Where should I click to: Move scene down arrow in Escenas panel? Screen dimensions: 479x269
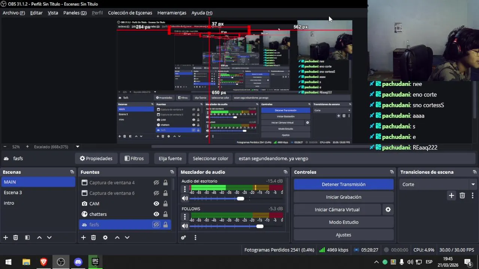click(49, 238)
